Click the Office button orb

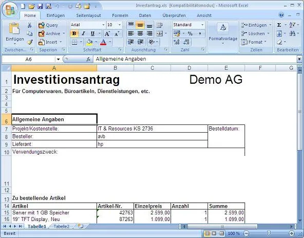10,10
